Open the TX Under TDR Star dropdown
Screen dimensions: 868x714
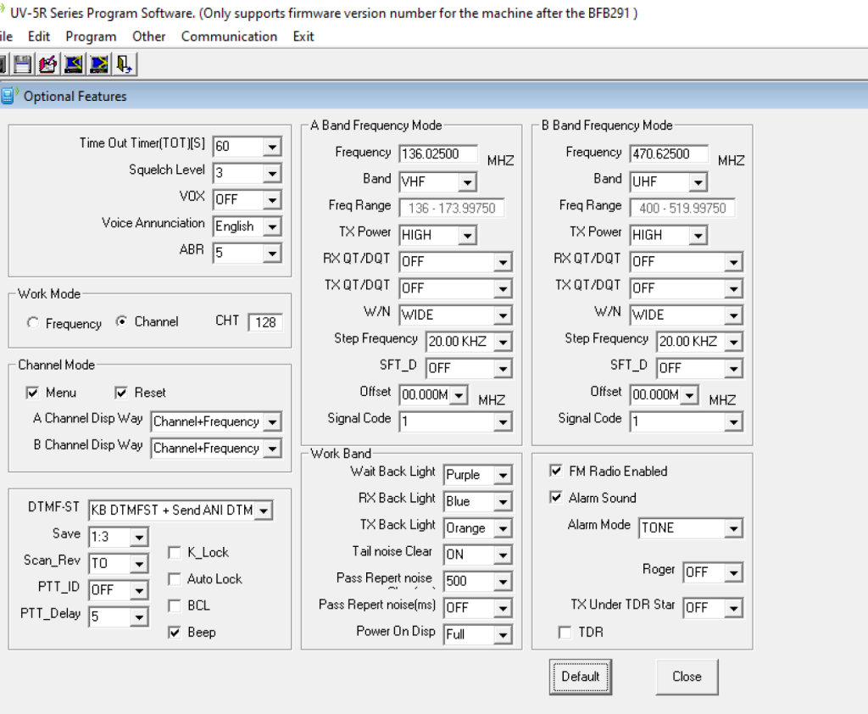tap(733, 608)
